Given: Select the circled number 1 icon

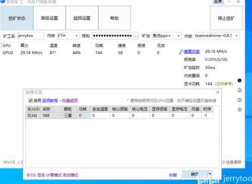Looking at the screenshot, I should click(239, 80).
